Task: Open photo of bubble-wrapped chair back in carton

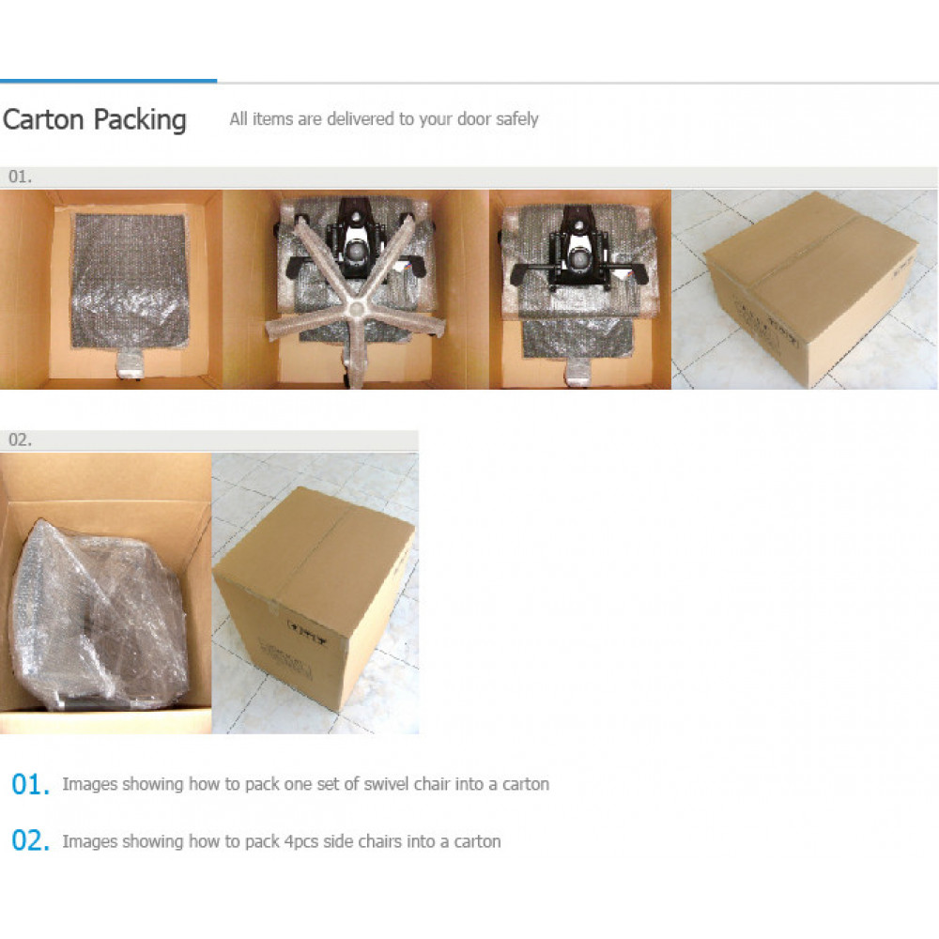Action: [x=112, y=290]
